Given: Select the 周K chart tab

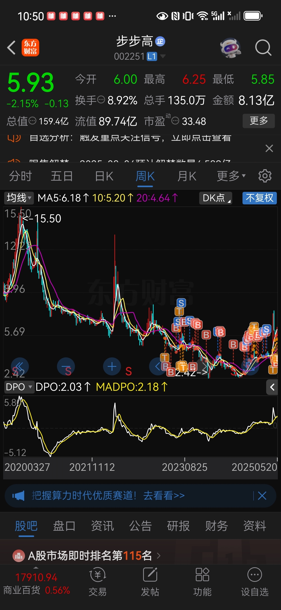Looking at the screenshot, I should click(x=145, y=176).
